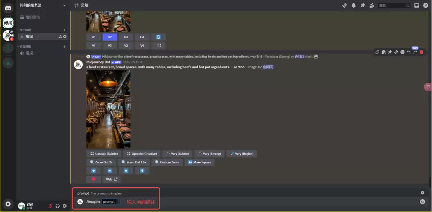This screenshot has width=432, height=212.
Task: Open the inbox icon in the header
Action: point(416,5)
